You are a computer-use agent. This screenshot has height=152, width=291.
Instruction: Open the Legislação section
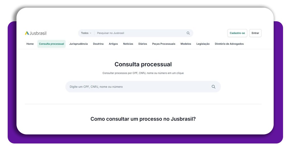[x=203, y=44]
